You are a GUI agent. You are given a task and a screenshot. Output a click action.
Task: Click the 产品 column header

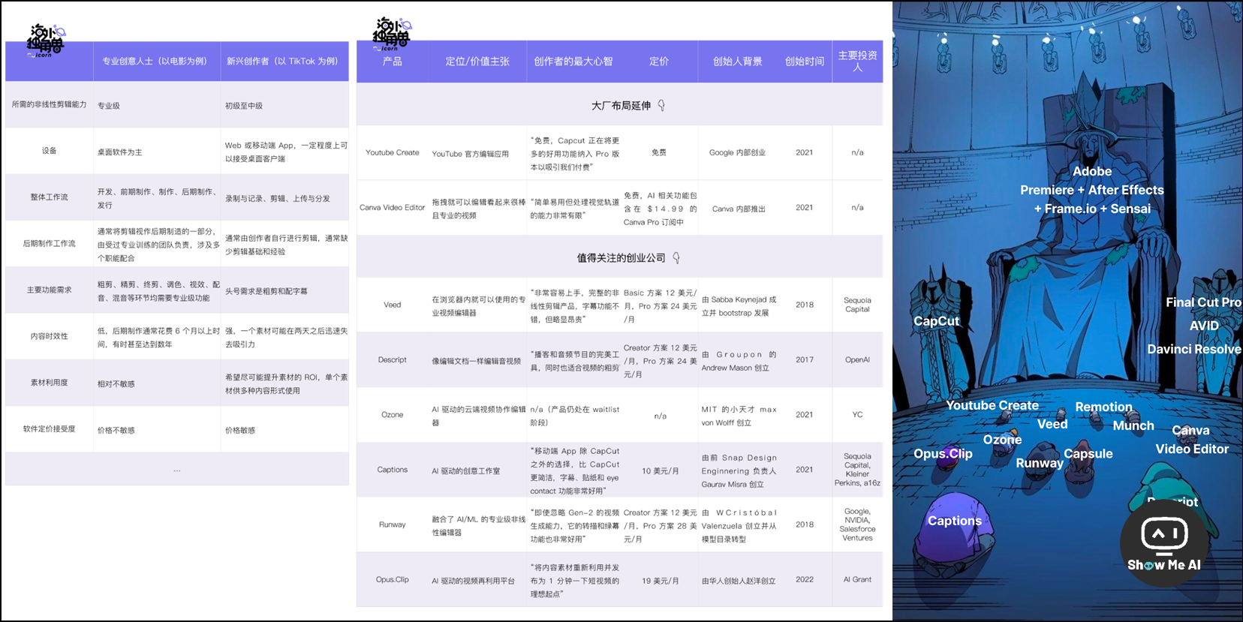[x=393, y=62]
